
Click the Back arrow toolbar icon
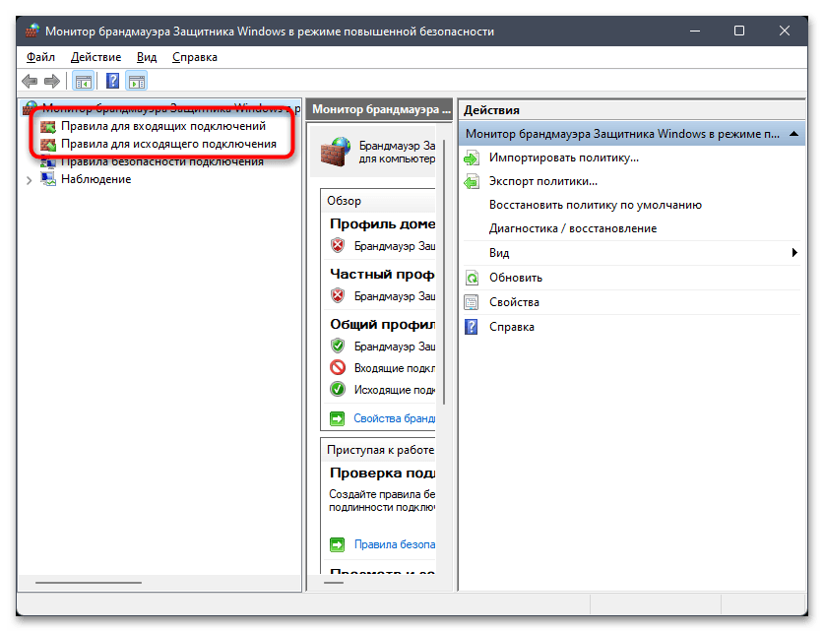30,82
